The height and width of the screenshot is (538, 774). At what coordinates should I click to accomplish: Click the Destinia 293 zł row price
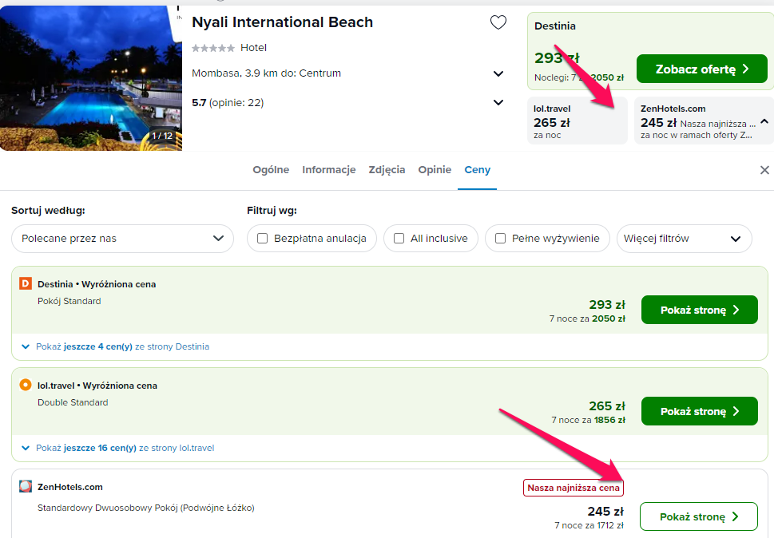pos(607,305)
